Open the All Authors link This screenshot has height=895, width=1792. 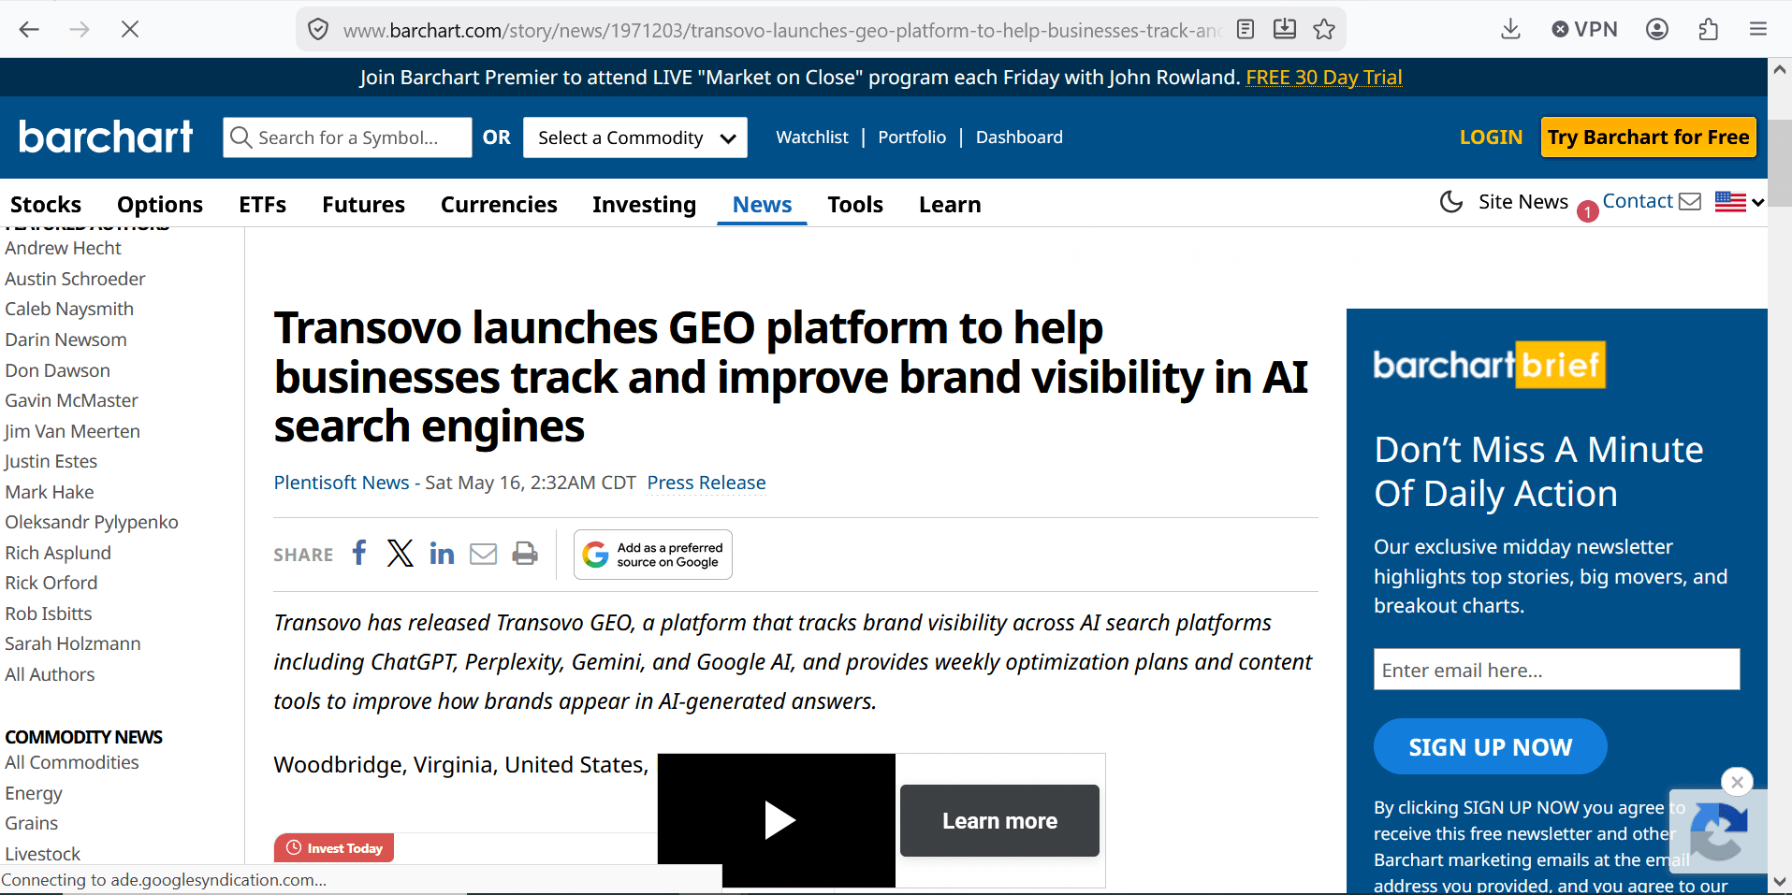pos(50,674)
